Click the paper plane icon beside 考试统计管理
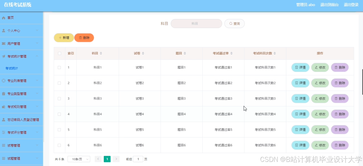This screenshot has width=363, height=166. (4, 56)
